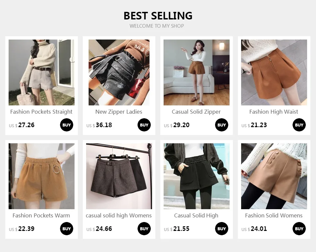The width and height of the screenshot is (316, 252).
Task: Click BUY button for $36.18 New Zipper Ladies
Action: click(144, 125)
